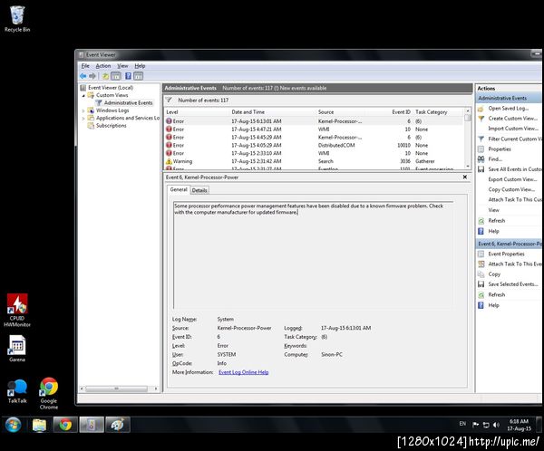Select the Garena desktop shortcut
The height and width of the screenshot is (451, 544).
(x=17, y=349)
